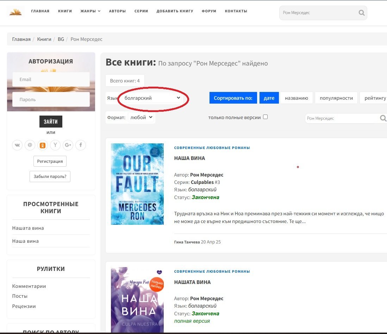The height and width of the screenshot is (334, 387).
Task: Click the Email input field
Action: click(51, 80)
